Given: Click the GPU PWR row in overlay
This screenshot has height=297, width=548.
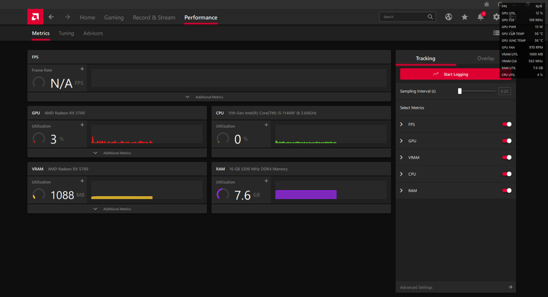Looking at the screenshot, I should pyautogui.click(x=522, y=27).
